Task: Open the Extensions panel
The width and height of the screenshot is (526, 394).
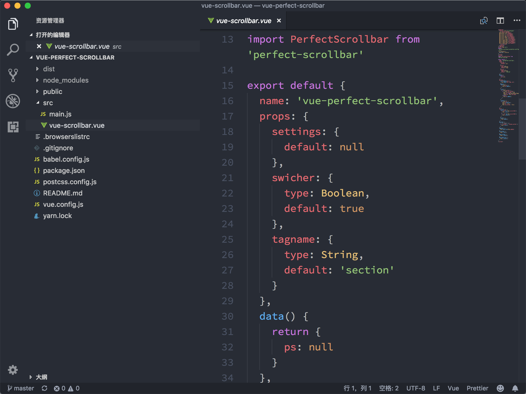Action: [13, 127]
